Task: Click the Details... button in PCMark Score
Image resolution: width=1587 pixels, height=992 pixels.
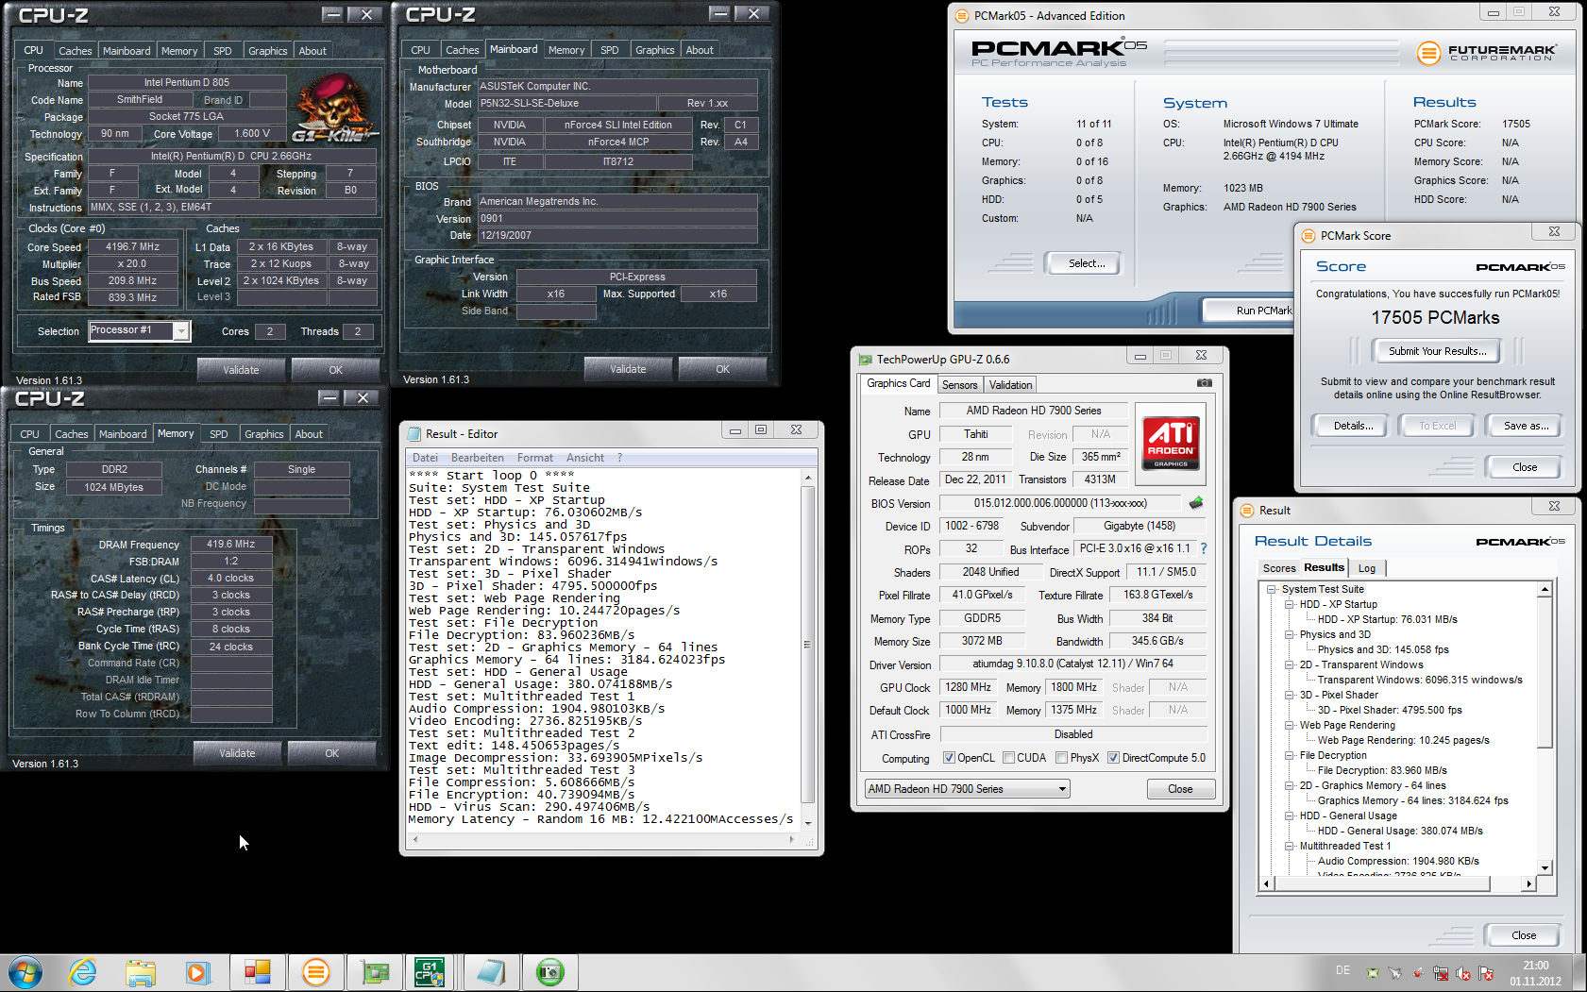Action: [1353, 426]
